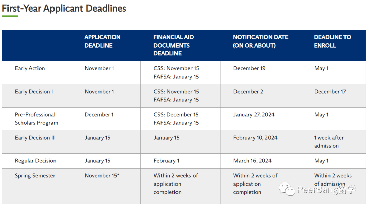Click the Deadline to Enroll header
This screenshot has height=207, width=368.
point(332,41)
